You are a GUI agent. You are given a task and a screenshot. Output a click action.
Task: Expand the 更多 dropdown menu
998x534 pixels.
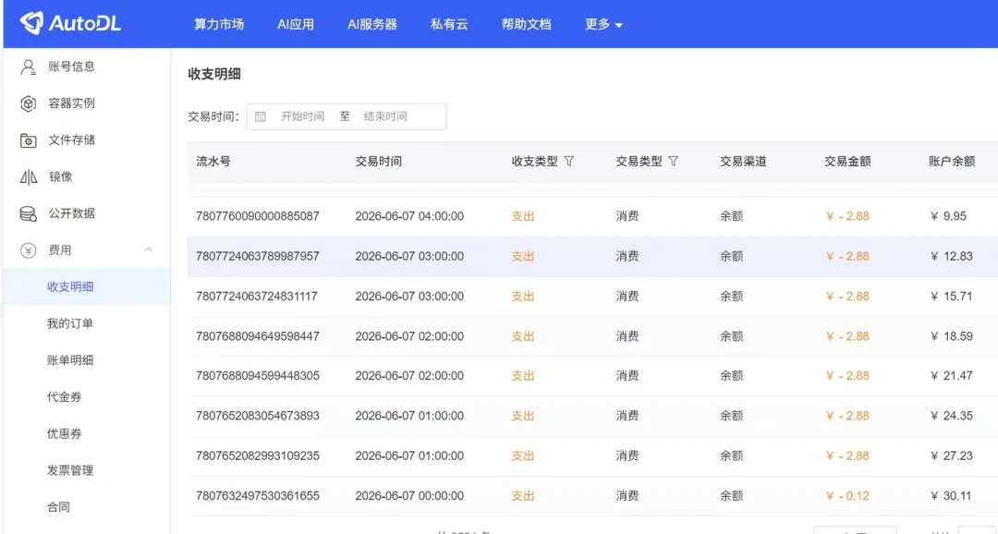coord(603,24)
